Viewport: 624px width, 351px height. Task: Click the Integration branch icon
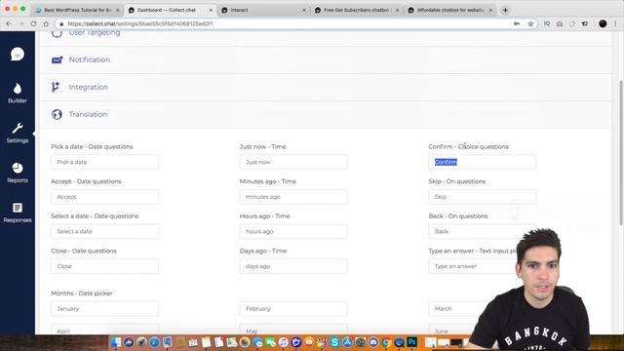[x=56, y=87]
